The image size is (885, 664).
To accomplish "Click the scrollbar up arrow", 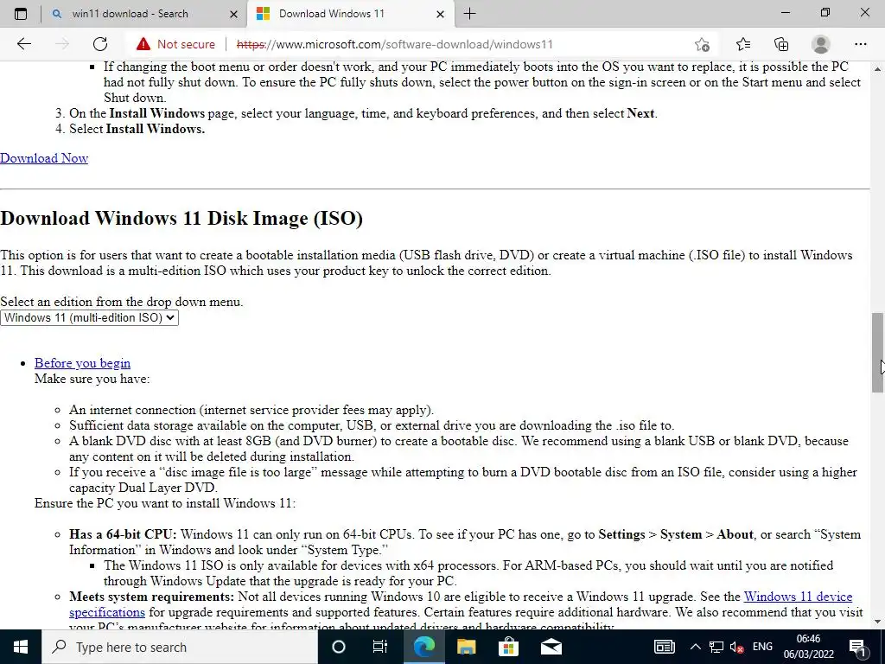I will point(877,69).
